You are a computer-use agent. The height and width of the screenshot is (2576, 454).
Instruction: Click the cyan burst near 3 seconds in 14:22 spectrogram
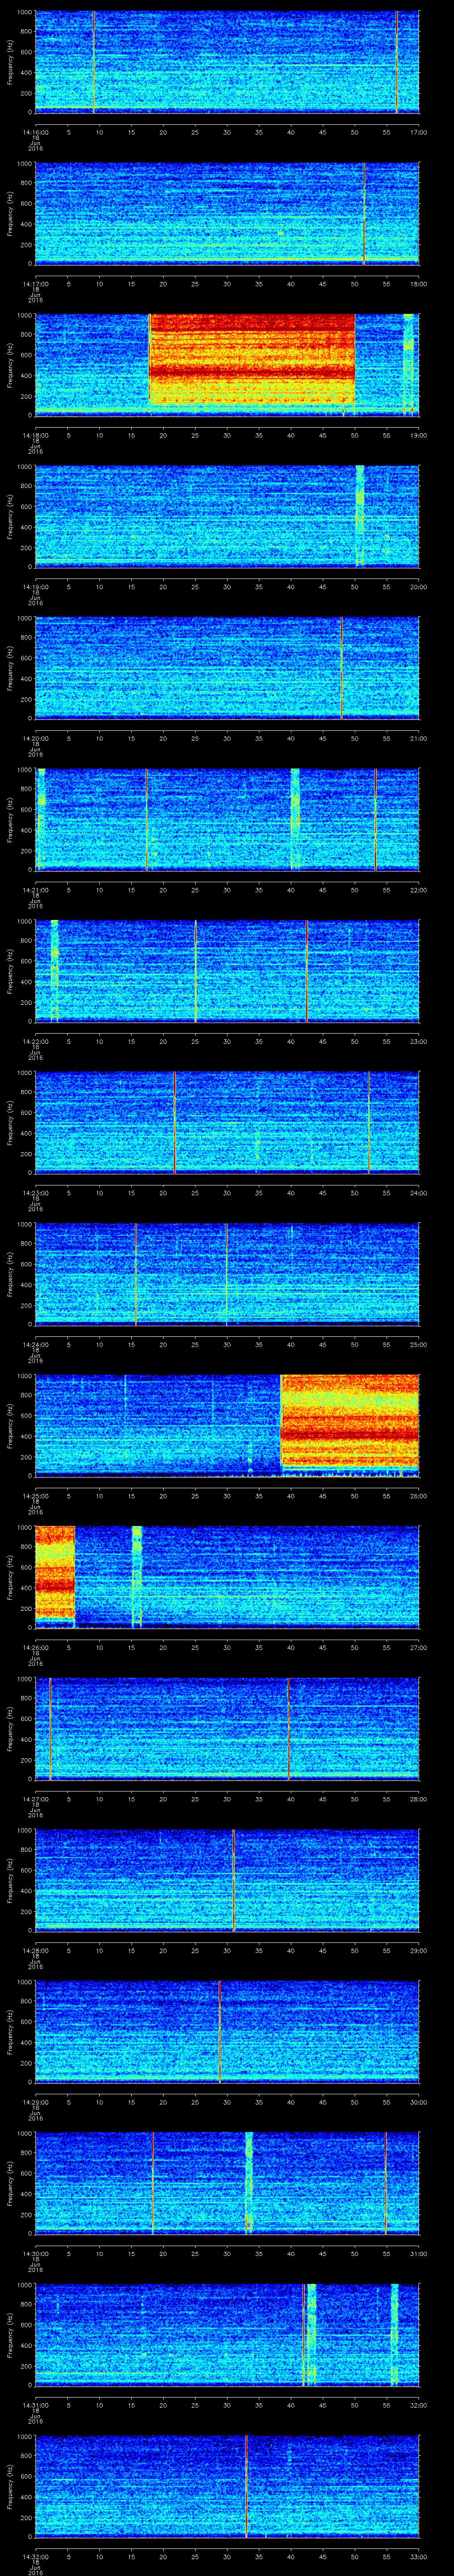pos(55,971)
